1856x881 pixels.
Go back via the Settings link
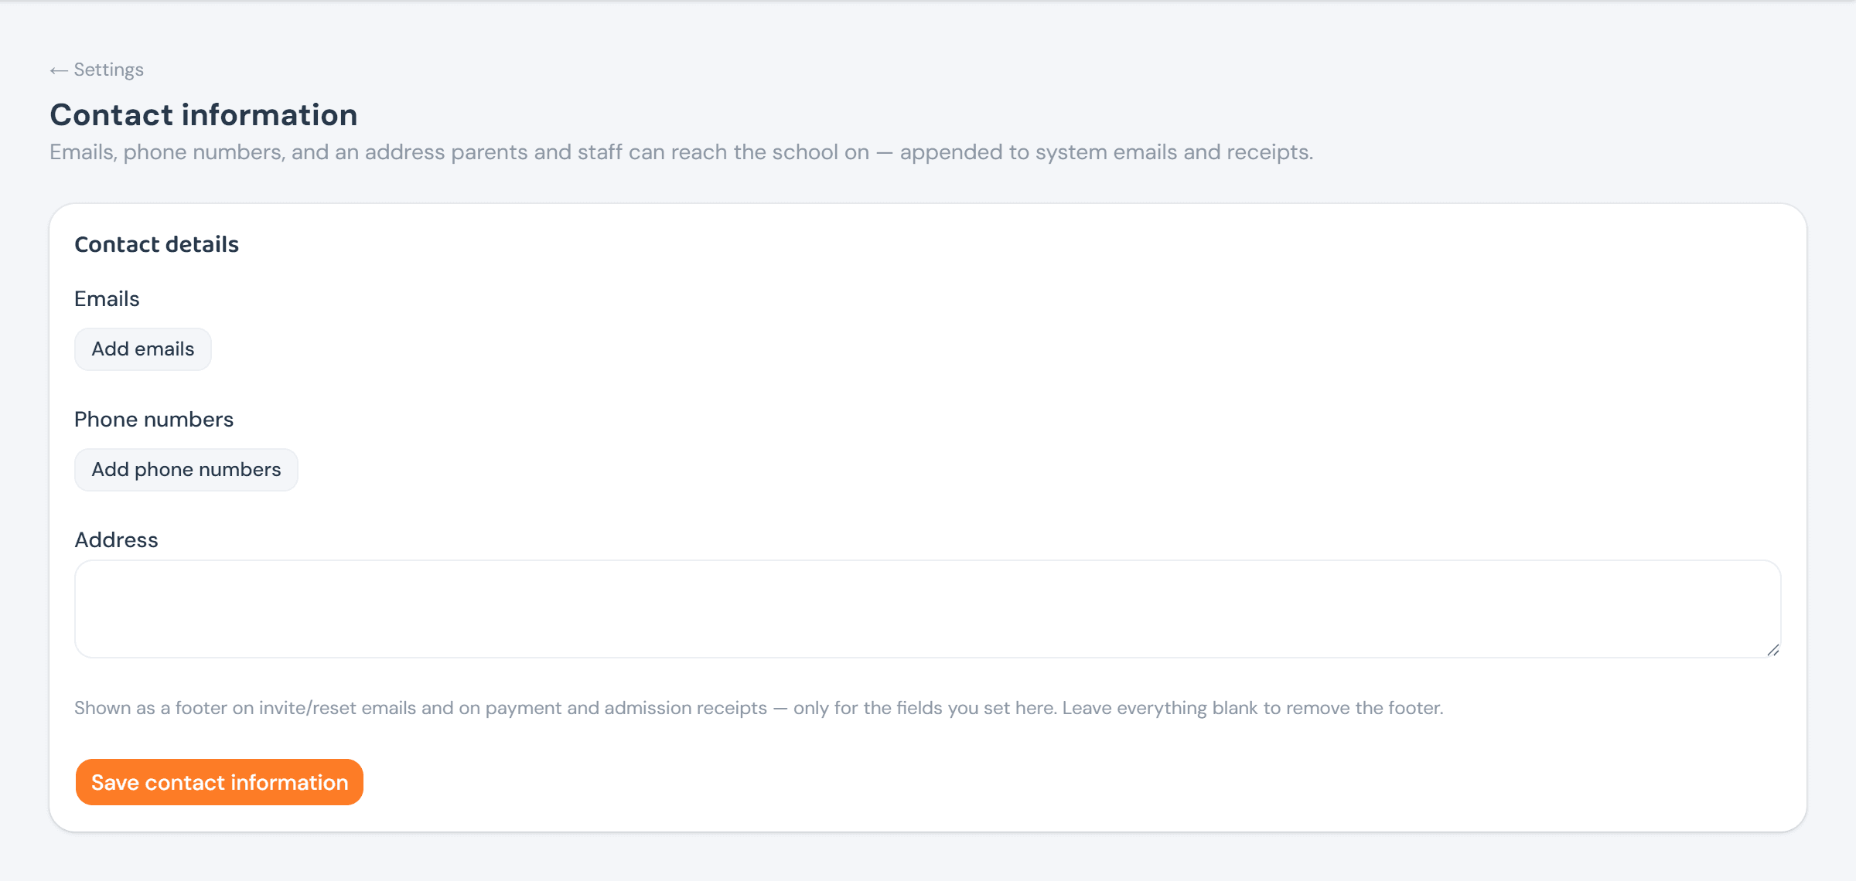tap(97, 70)
